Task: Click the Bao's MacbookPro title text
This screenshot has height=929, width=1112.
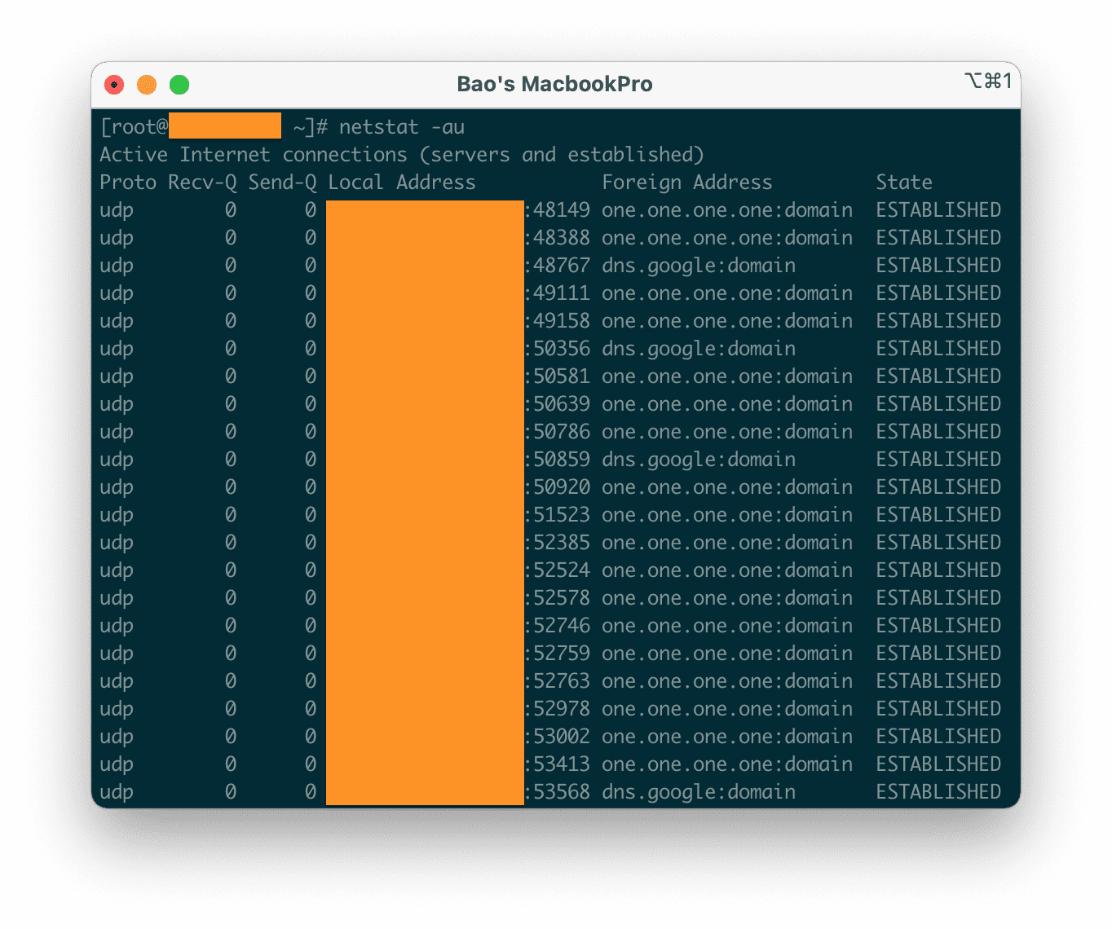Action: [555, 84]
